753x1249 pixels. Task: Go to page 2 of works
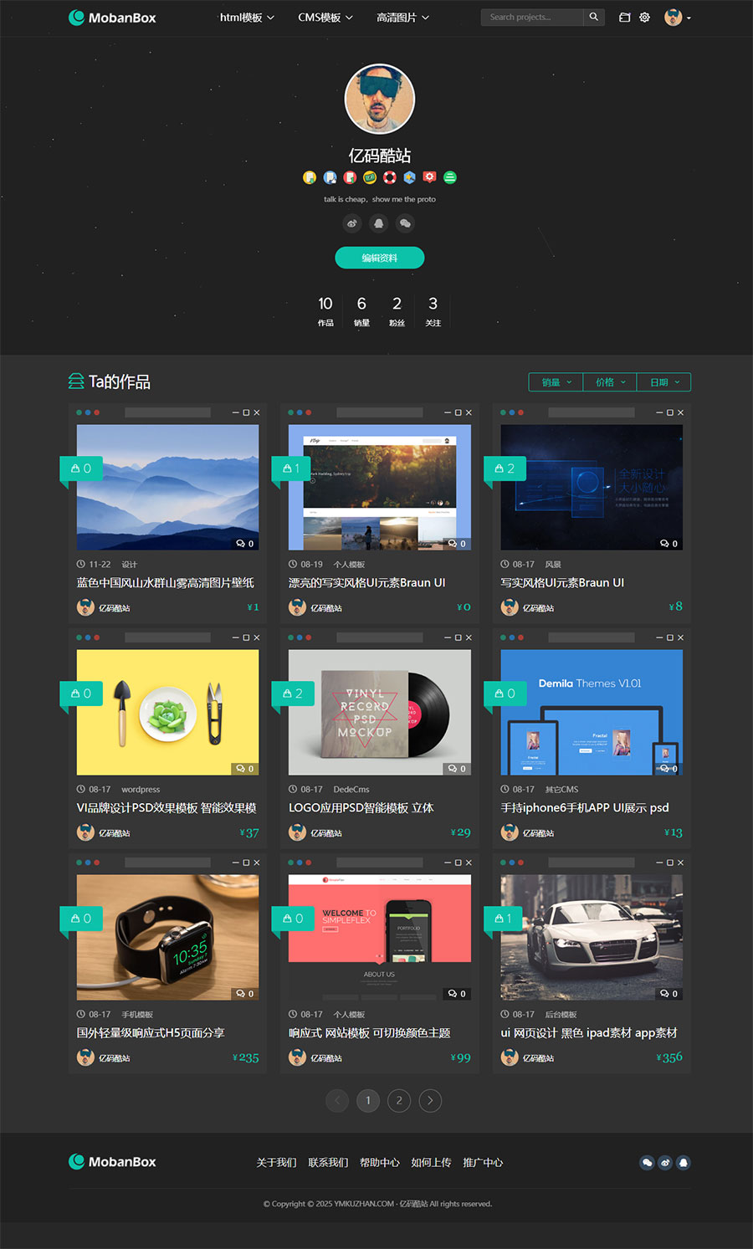399,1100
